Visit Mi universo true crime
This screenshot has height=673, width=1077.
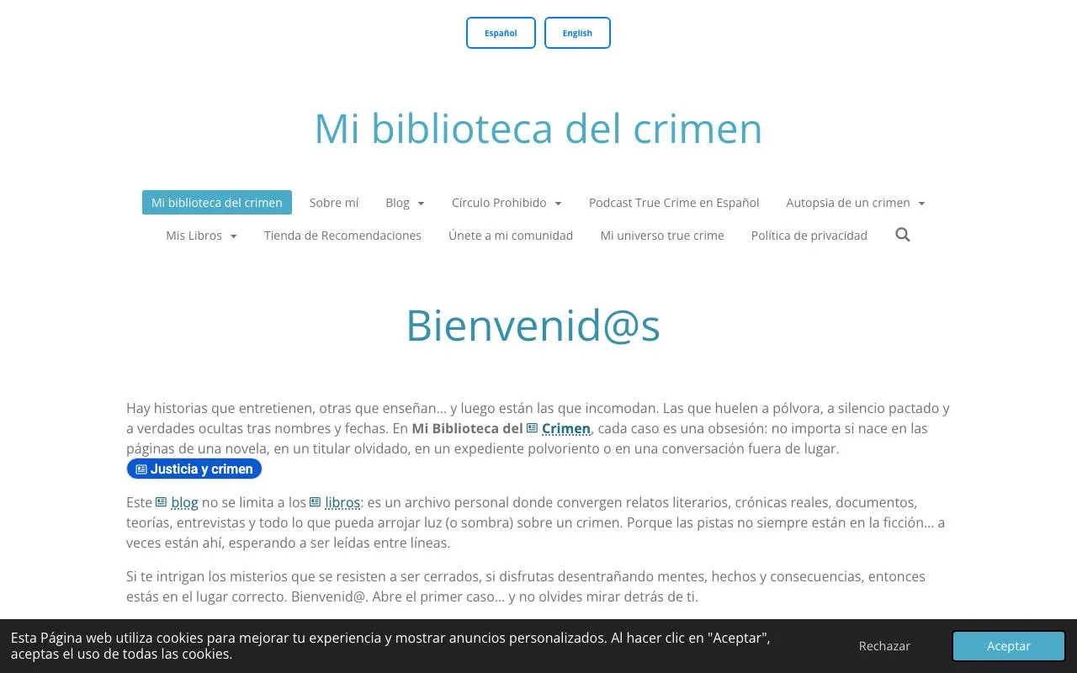(x=662, y=236)
